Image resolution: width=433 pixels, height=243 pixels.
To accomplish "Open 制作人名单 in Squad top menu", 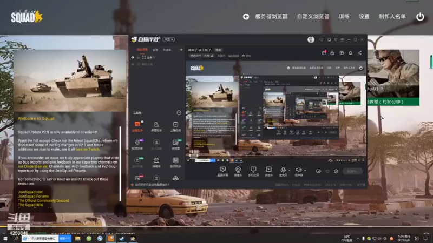I will [x=392, y=17].
